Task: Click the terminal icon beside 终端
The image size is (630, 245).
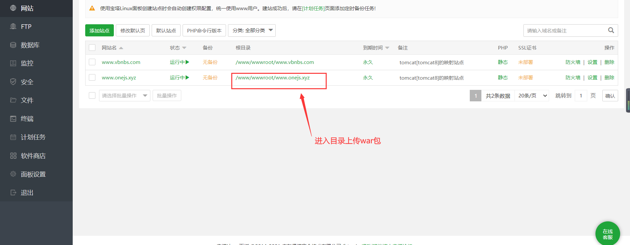Action: (13, 119)
